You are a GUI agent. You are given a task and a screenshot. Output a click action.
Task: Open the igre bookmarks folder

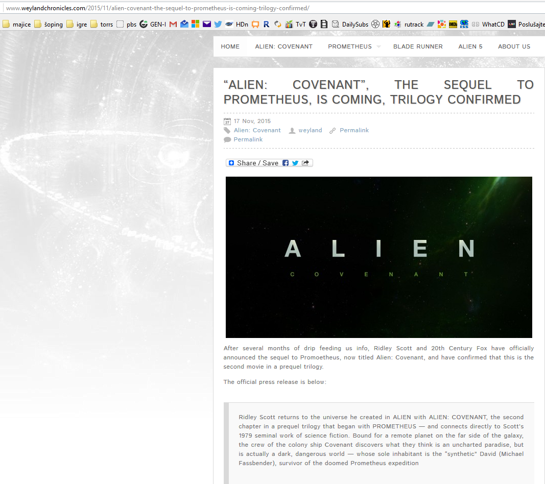click(x=77, y=25)
